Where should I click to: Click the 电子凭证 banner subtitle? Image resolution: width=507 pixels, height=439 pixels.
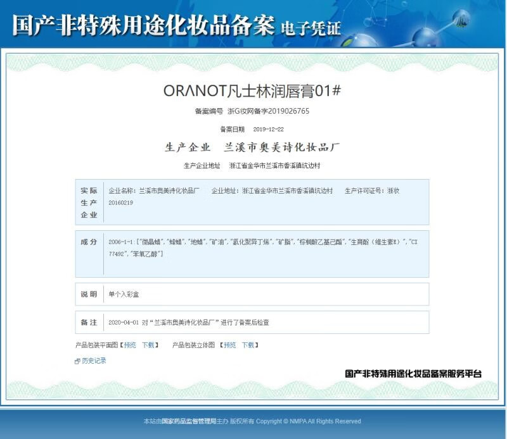click(311, 28)
